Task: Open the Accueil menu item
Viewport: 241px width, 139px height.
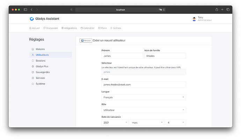Action: click(35, 28)
